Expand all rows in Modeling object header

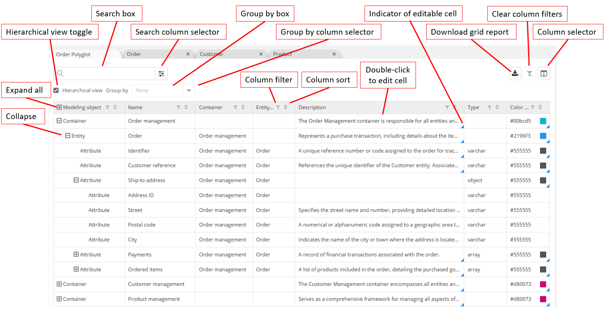point(59,107)
